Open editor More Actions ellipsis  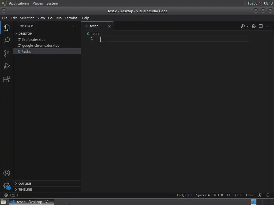268,26
